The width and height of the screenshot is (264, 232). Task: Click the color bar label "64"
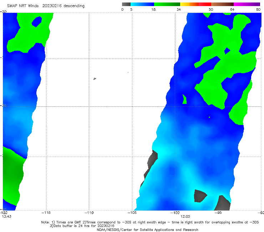pos(232,10)
